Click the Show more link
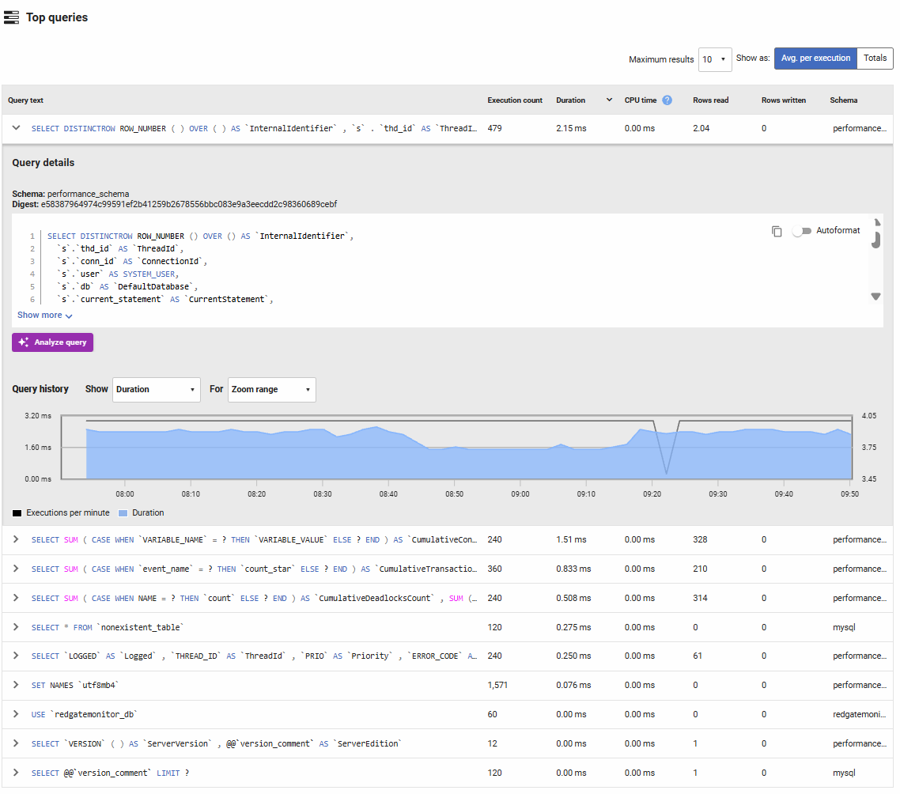The width and height of the screenshot is (900, 794). (44, 316)
